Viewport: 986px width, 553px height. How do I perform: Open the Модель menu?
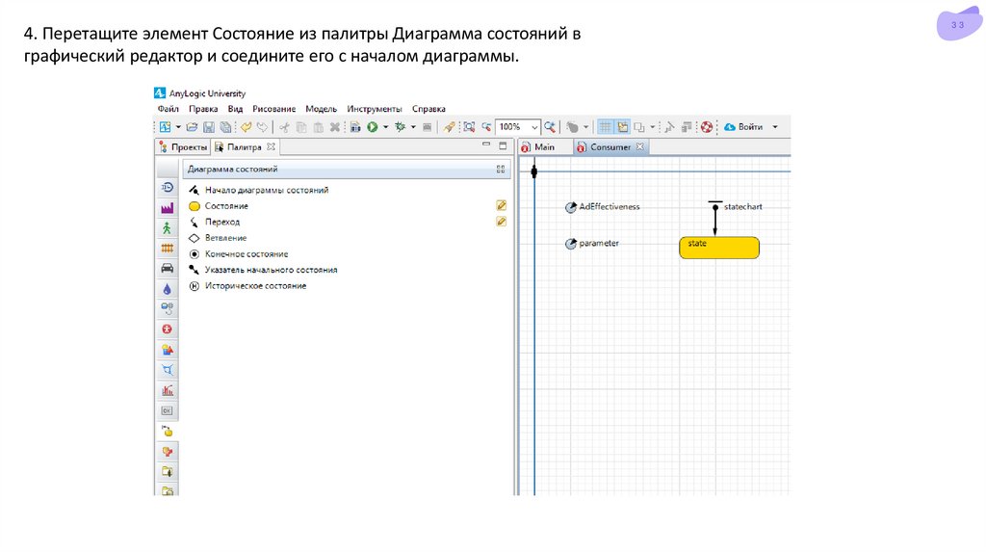(321, 109)
